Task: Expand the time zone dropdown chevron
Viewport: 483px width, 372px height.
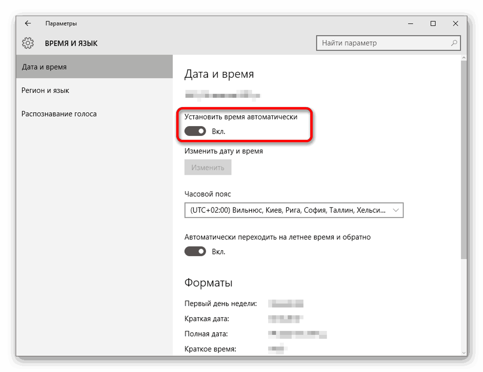Action: (x=396, y=211)
